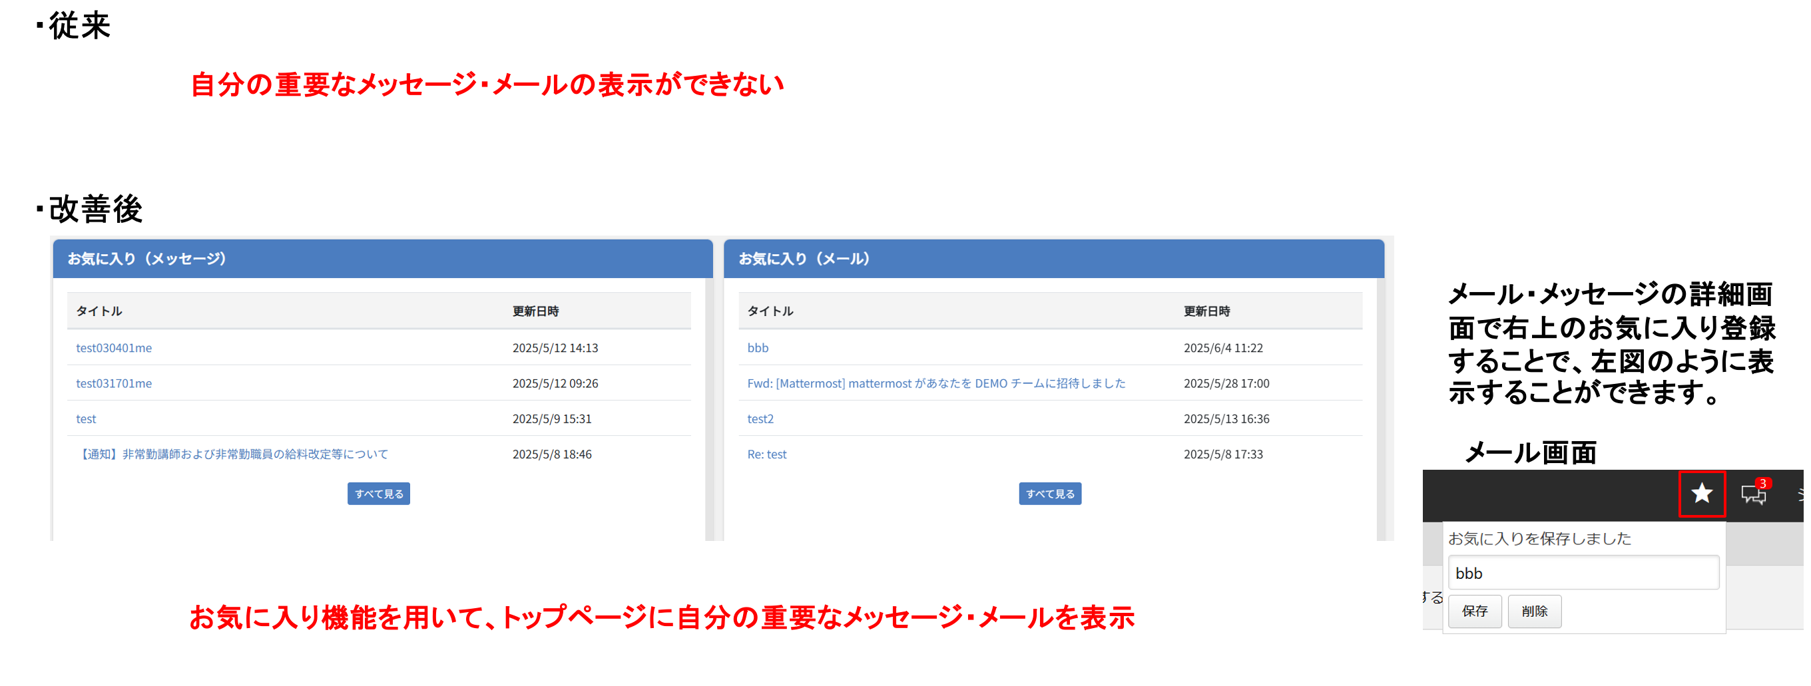Click the favorite star icon
Image resolution: width=1811 pixels, height=686 pixels.
1700,494
